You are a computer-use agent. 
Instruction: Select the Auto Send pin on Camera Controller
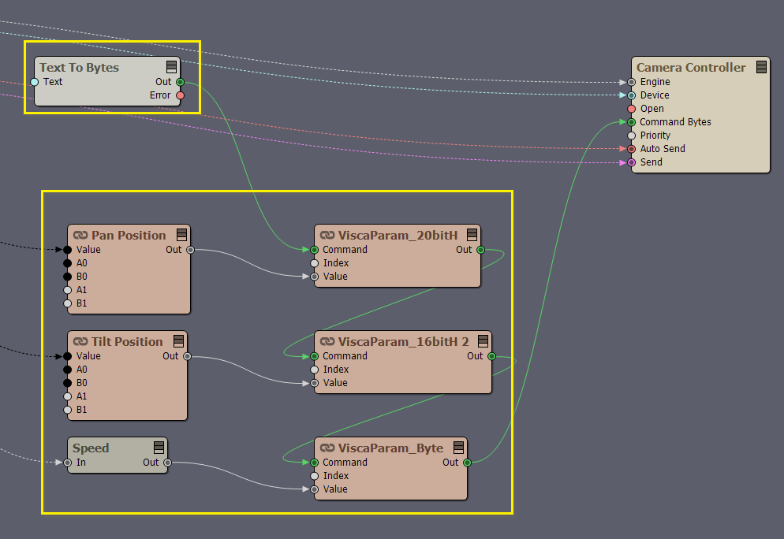632,149
